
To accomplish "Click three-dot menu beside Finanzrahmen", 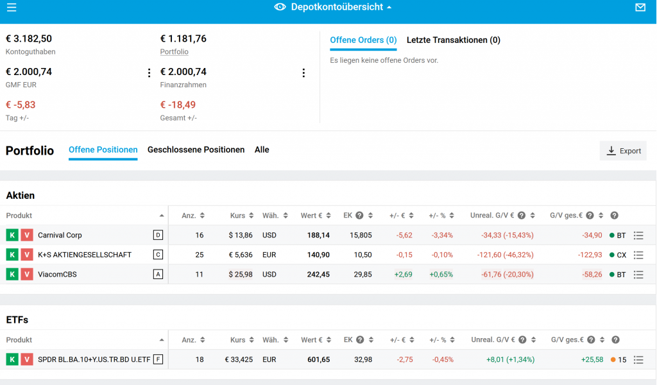I will coord(303,73).
